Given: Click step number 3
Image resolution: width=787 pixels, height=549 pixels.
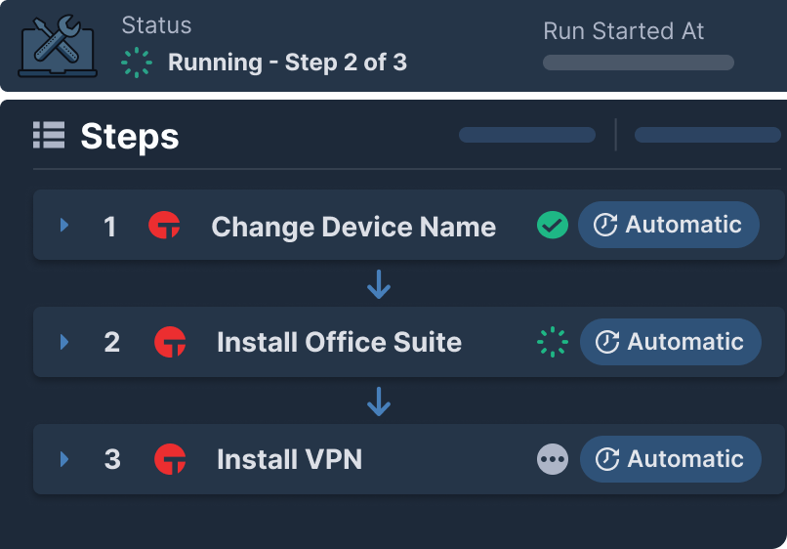Looking at the screenshot, I should click(112, 459).
